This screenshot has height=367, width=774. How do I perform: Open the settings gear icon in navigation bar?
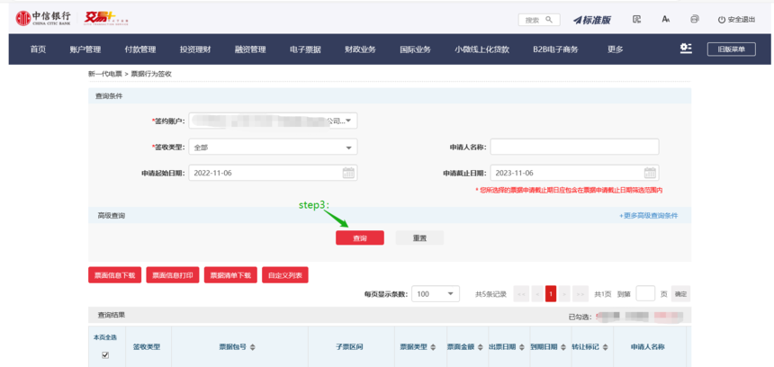point(686,49)
